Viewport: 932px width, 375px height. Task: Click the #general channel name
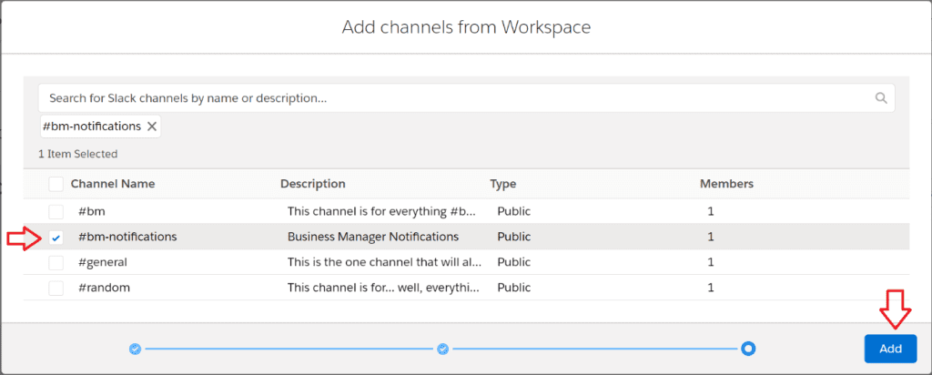pos(102,262)
